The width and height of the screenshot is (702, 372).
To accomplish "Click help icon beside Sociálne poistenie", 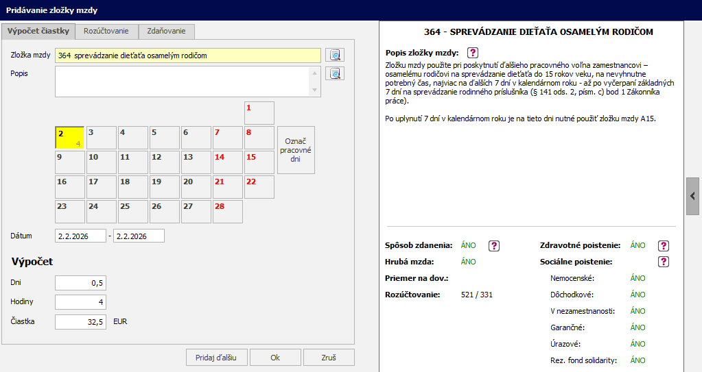I will pos(664,262).
